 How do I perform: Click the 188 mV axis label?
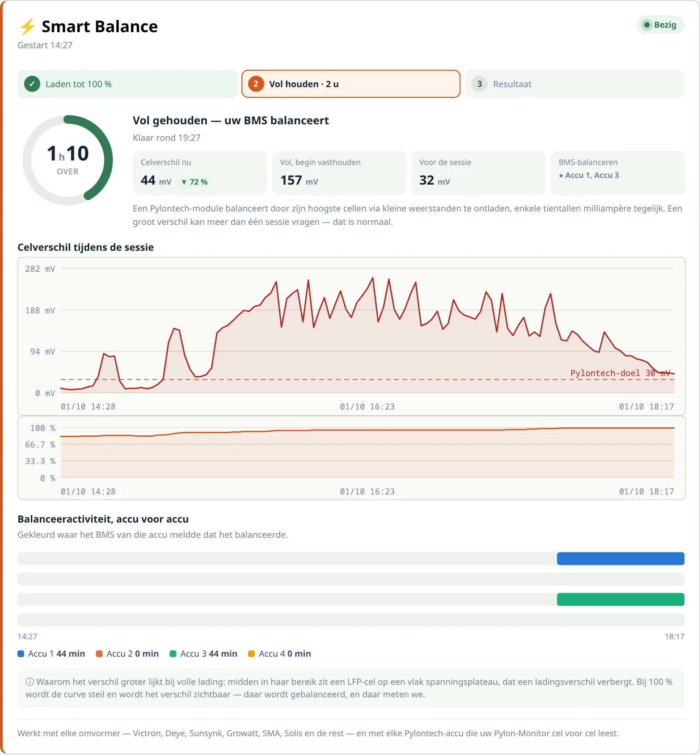coord(40,310)
